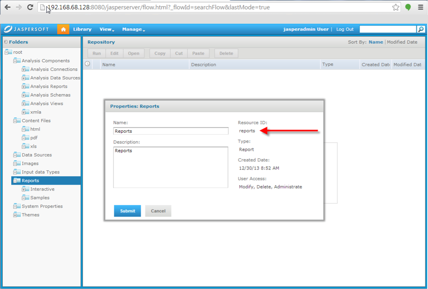The height and width of the screenshot is (289, 428).
Task: Click the Type column header
Action: [340, 65]
